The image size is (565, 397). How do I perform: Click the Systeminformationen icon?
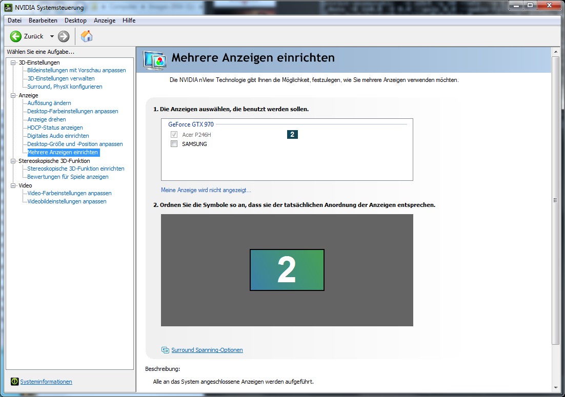pyautogui.click(x=15, y=382)
